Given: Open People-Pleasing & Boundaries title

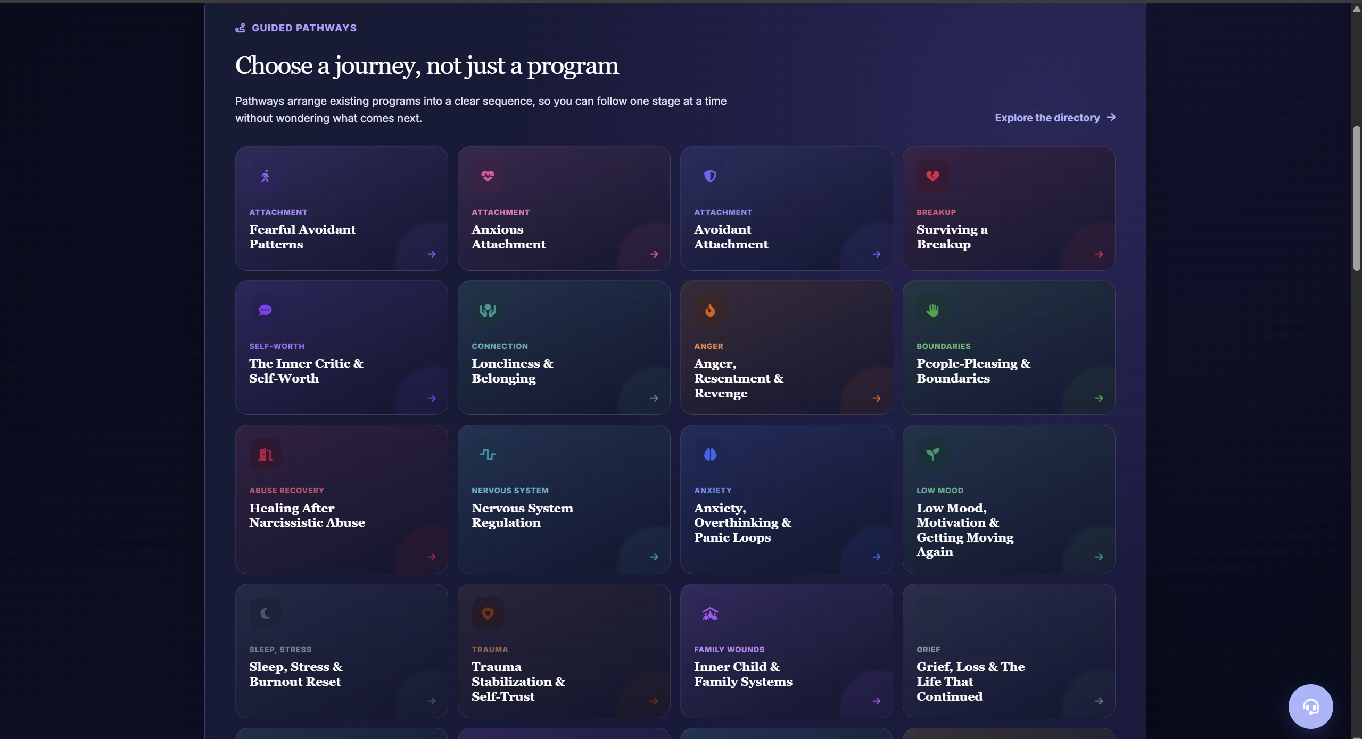Looking at the screenshot, I should 973,371.
